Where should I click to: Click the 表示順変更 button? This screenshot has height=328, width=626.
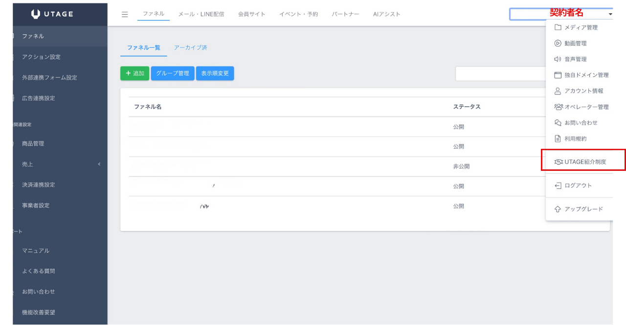tap(215, 73)
